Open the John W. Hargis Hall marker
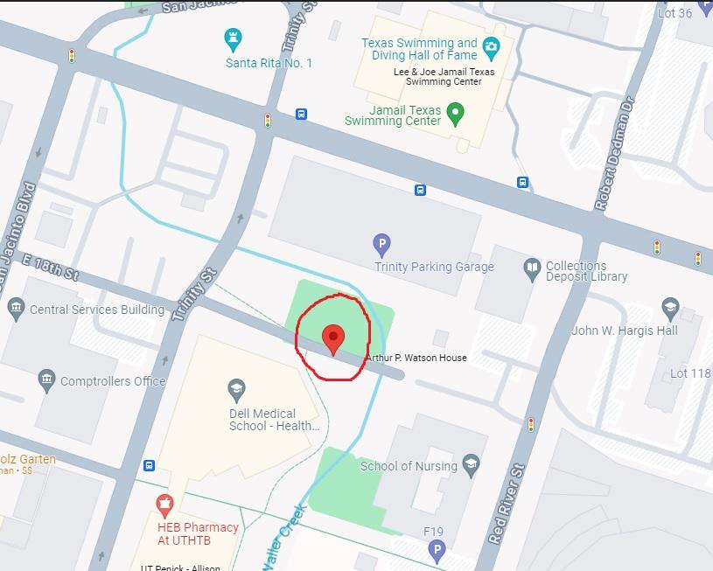713x571 pixels. point(670,310)
